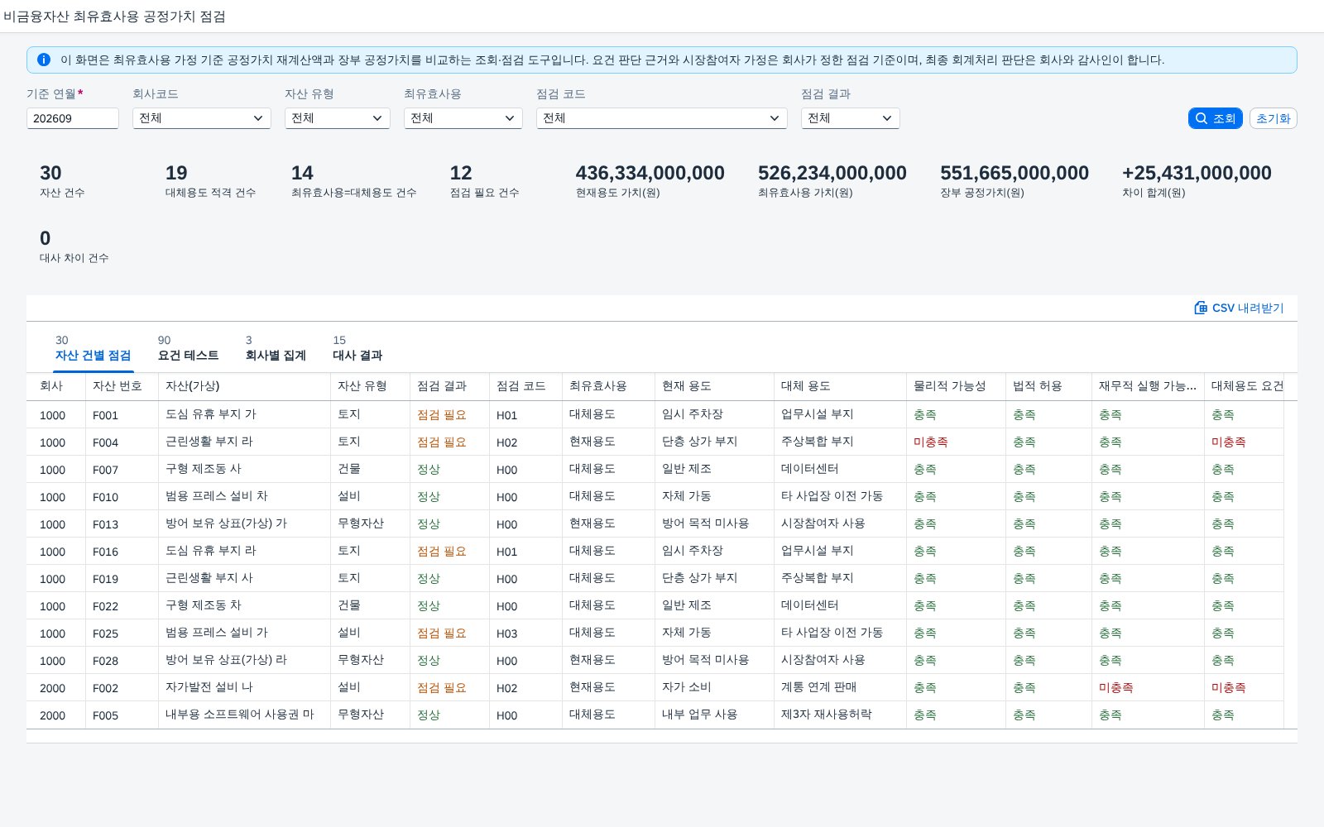The height and width of the screenshot is (827, 1324).
Task: Expand the 점검 코드 dropdown chevron
Action: tap(775, 118)
